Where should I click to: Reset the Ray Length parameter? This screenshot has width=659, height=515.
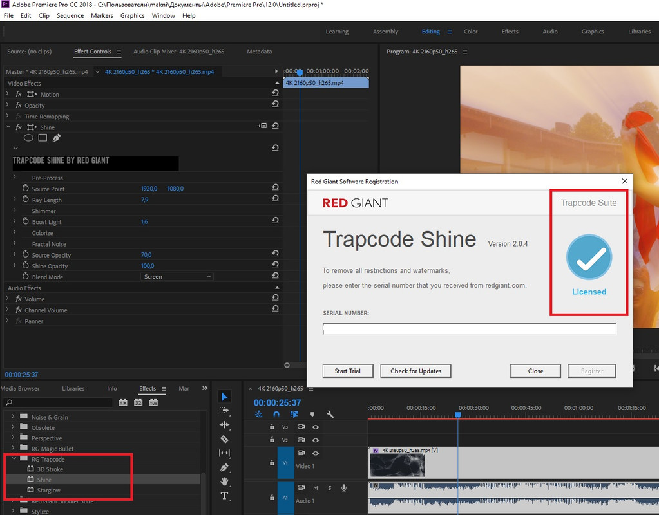(x=275, y=198)
